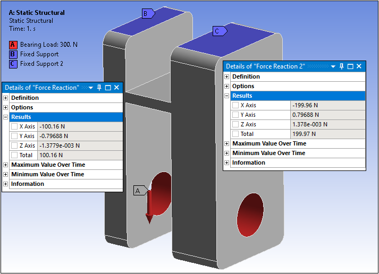The height and width of the screenshot is (274, 379).
Task: Open Force Reaction 2 panel dropdown arrow
Action: click(333, 66)
